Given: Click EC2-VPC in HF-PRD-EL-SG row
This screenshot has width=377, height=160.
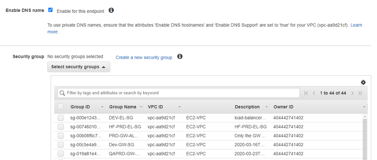Looking at the screenshot, I should pyautogui.click(x=196, y=127).
